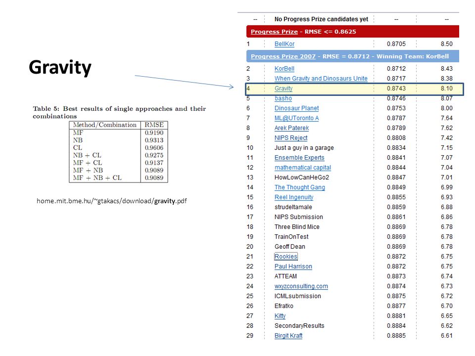Open the mathematical capital link
The image size is (475, 356).
pos(303,168)
